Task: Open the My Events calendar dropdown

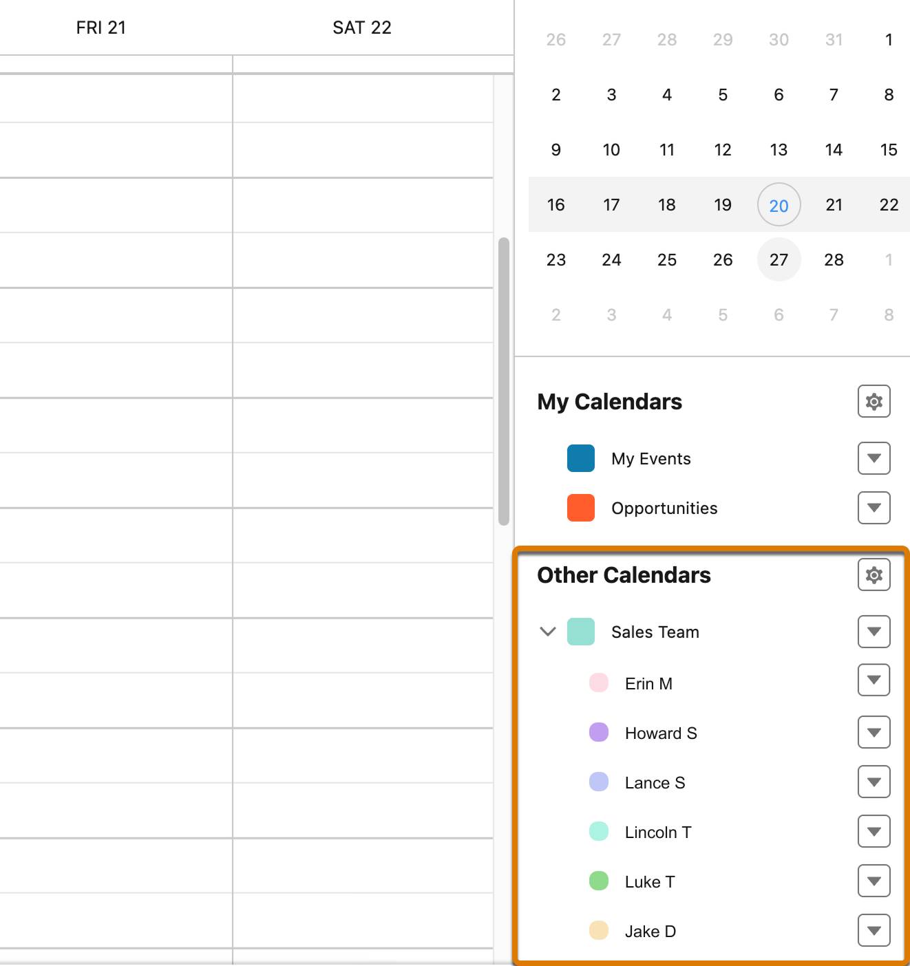Action: [x=873, y=458]
